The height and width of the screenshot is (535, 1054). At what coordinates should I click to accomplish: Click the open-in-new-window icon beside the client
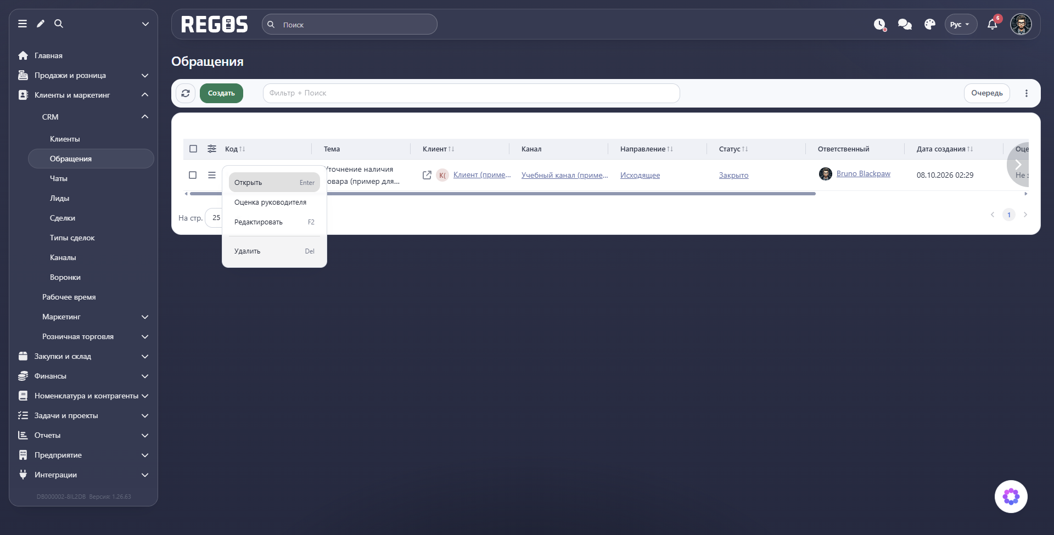tap(427, 175)
